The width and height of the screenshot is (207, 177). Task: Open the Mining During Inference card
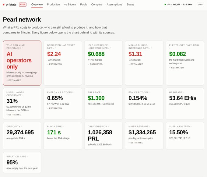pyautogui.click(x=144, y=63)
